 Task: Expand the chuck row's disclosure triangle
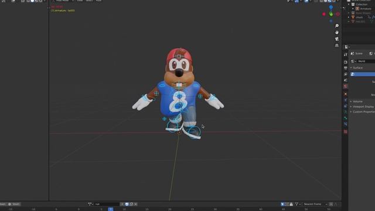click(x=349, y=17)
